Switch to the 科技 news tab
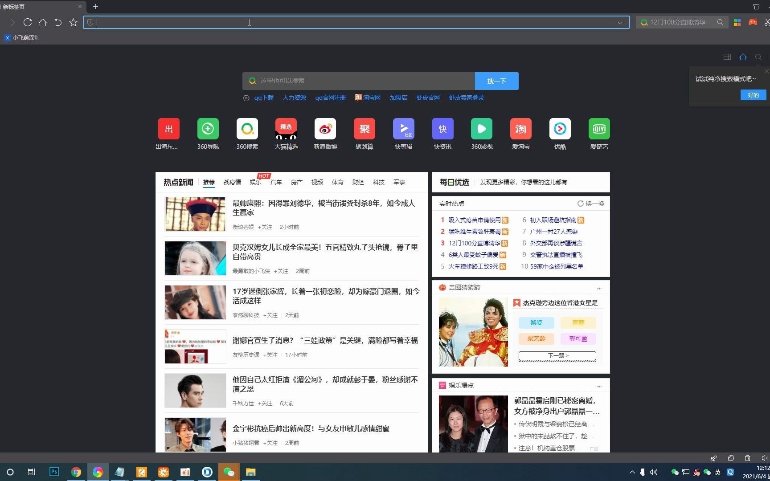Screen dimensions: 770x481 point(379,182)
